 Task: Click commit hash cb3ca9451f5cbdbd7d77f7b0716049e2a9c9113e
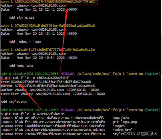click(x=55, y=50)
